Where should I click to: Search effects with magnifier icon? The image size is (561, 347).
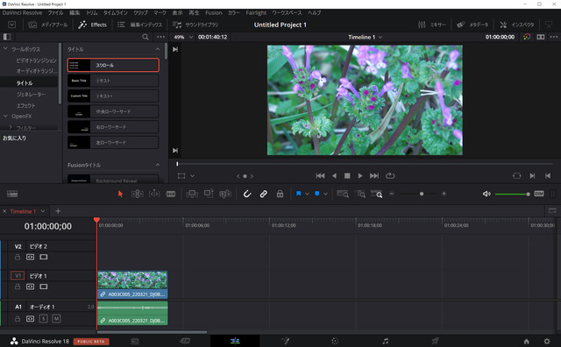point(146,37)
